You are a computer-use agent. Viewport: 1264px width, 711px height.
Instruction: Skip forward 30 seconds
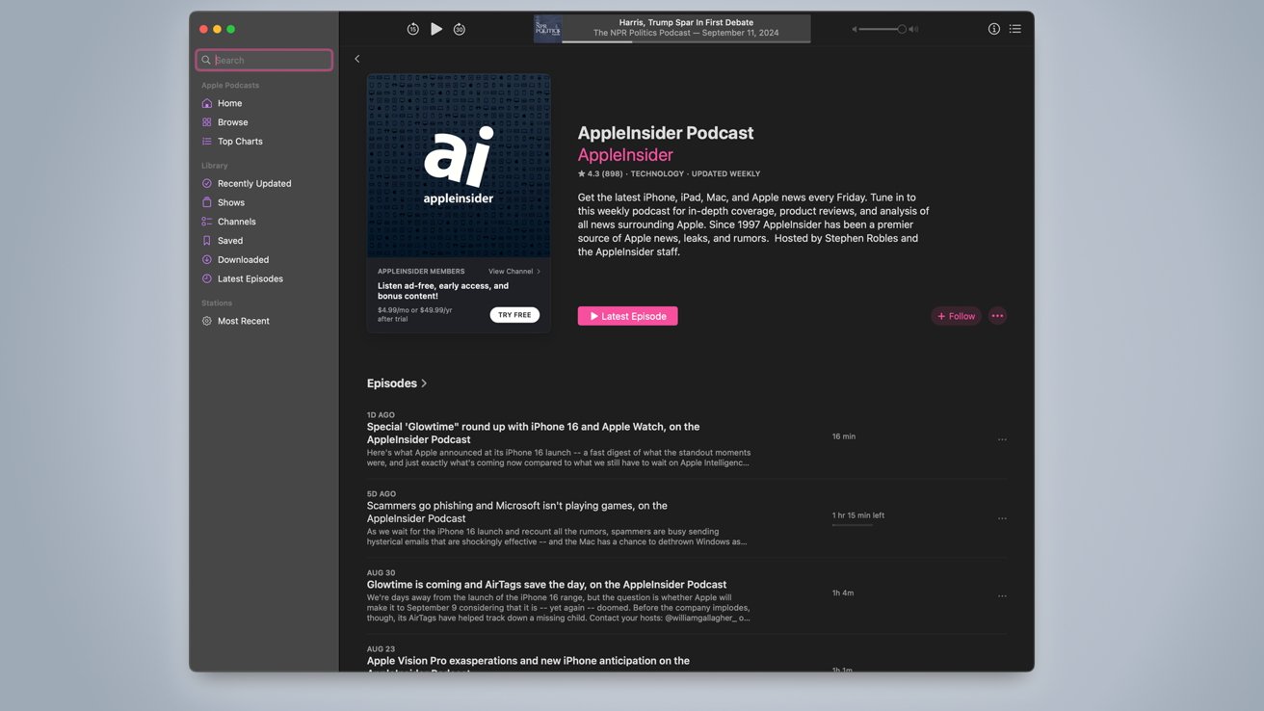pos(460,29)
